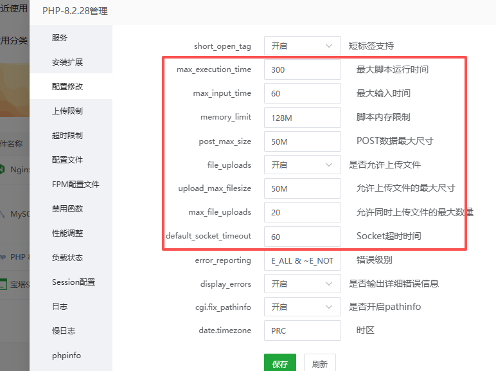Focus the max_execution_time input field
The image size is (496, 371).
303,69
